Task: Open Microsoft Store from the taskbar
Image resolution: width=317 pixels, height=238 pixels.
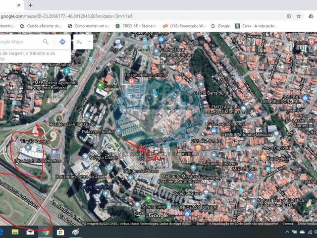Action: [x=60, y=232]
